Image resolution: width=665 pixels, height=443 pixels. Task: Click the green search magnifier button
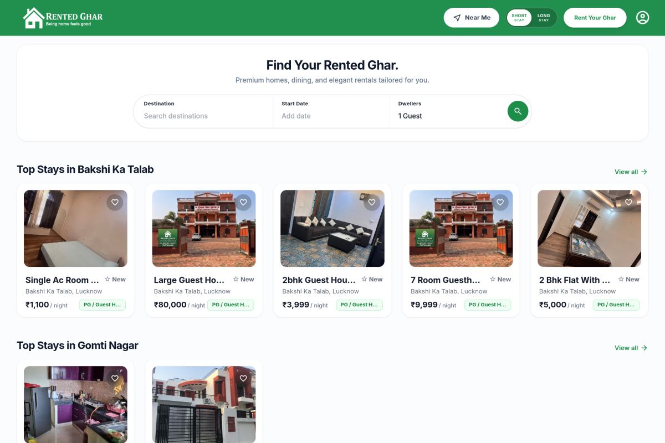518,111
